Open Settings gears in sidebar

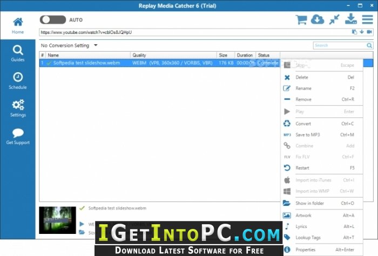[x=18, y=108]
